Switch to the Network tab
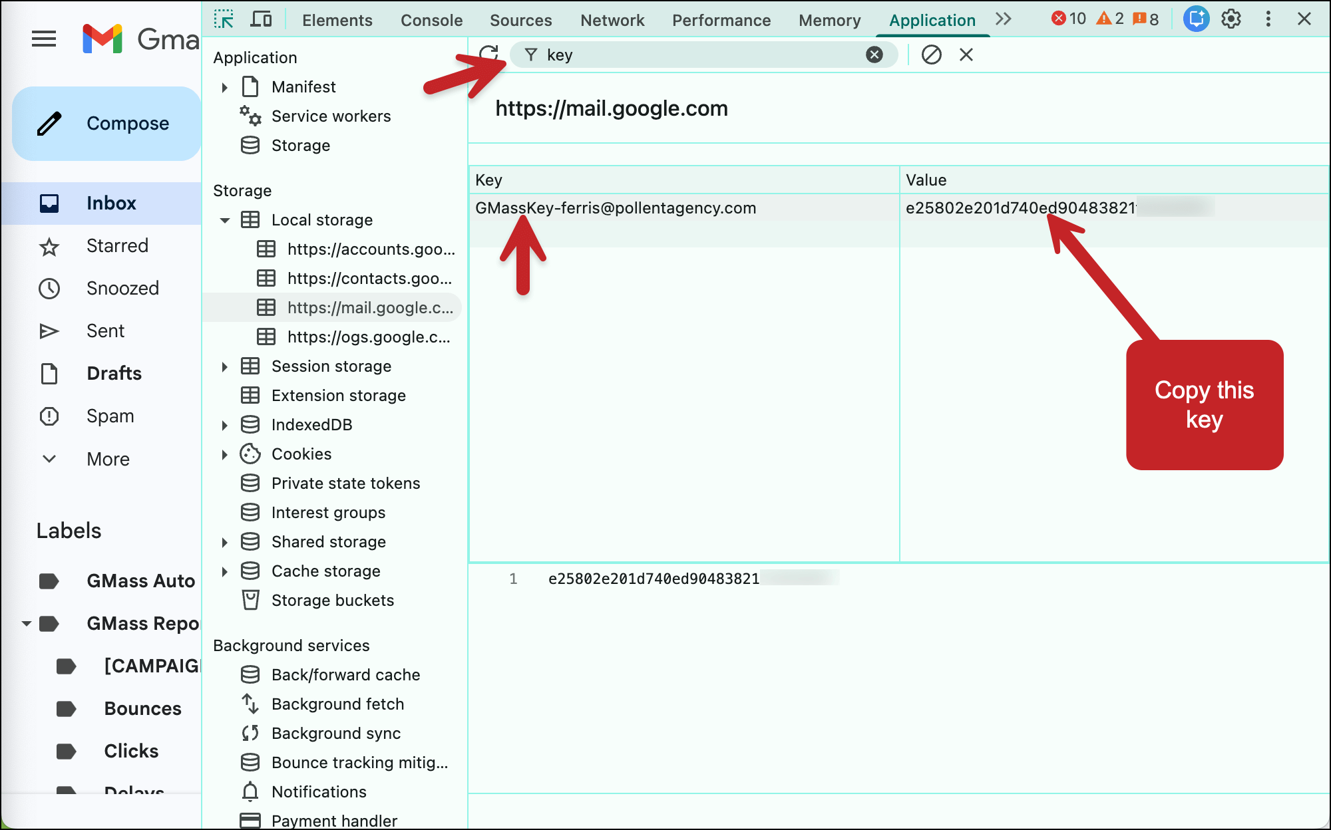 (612, 20)
